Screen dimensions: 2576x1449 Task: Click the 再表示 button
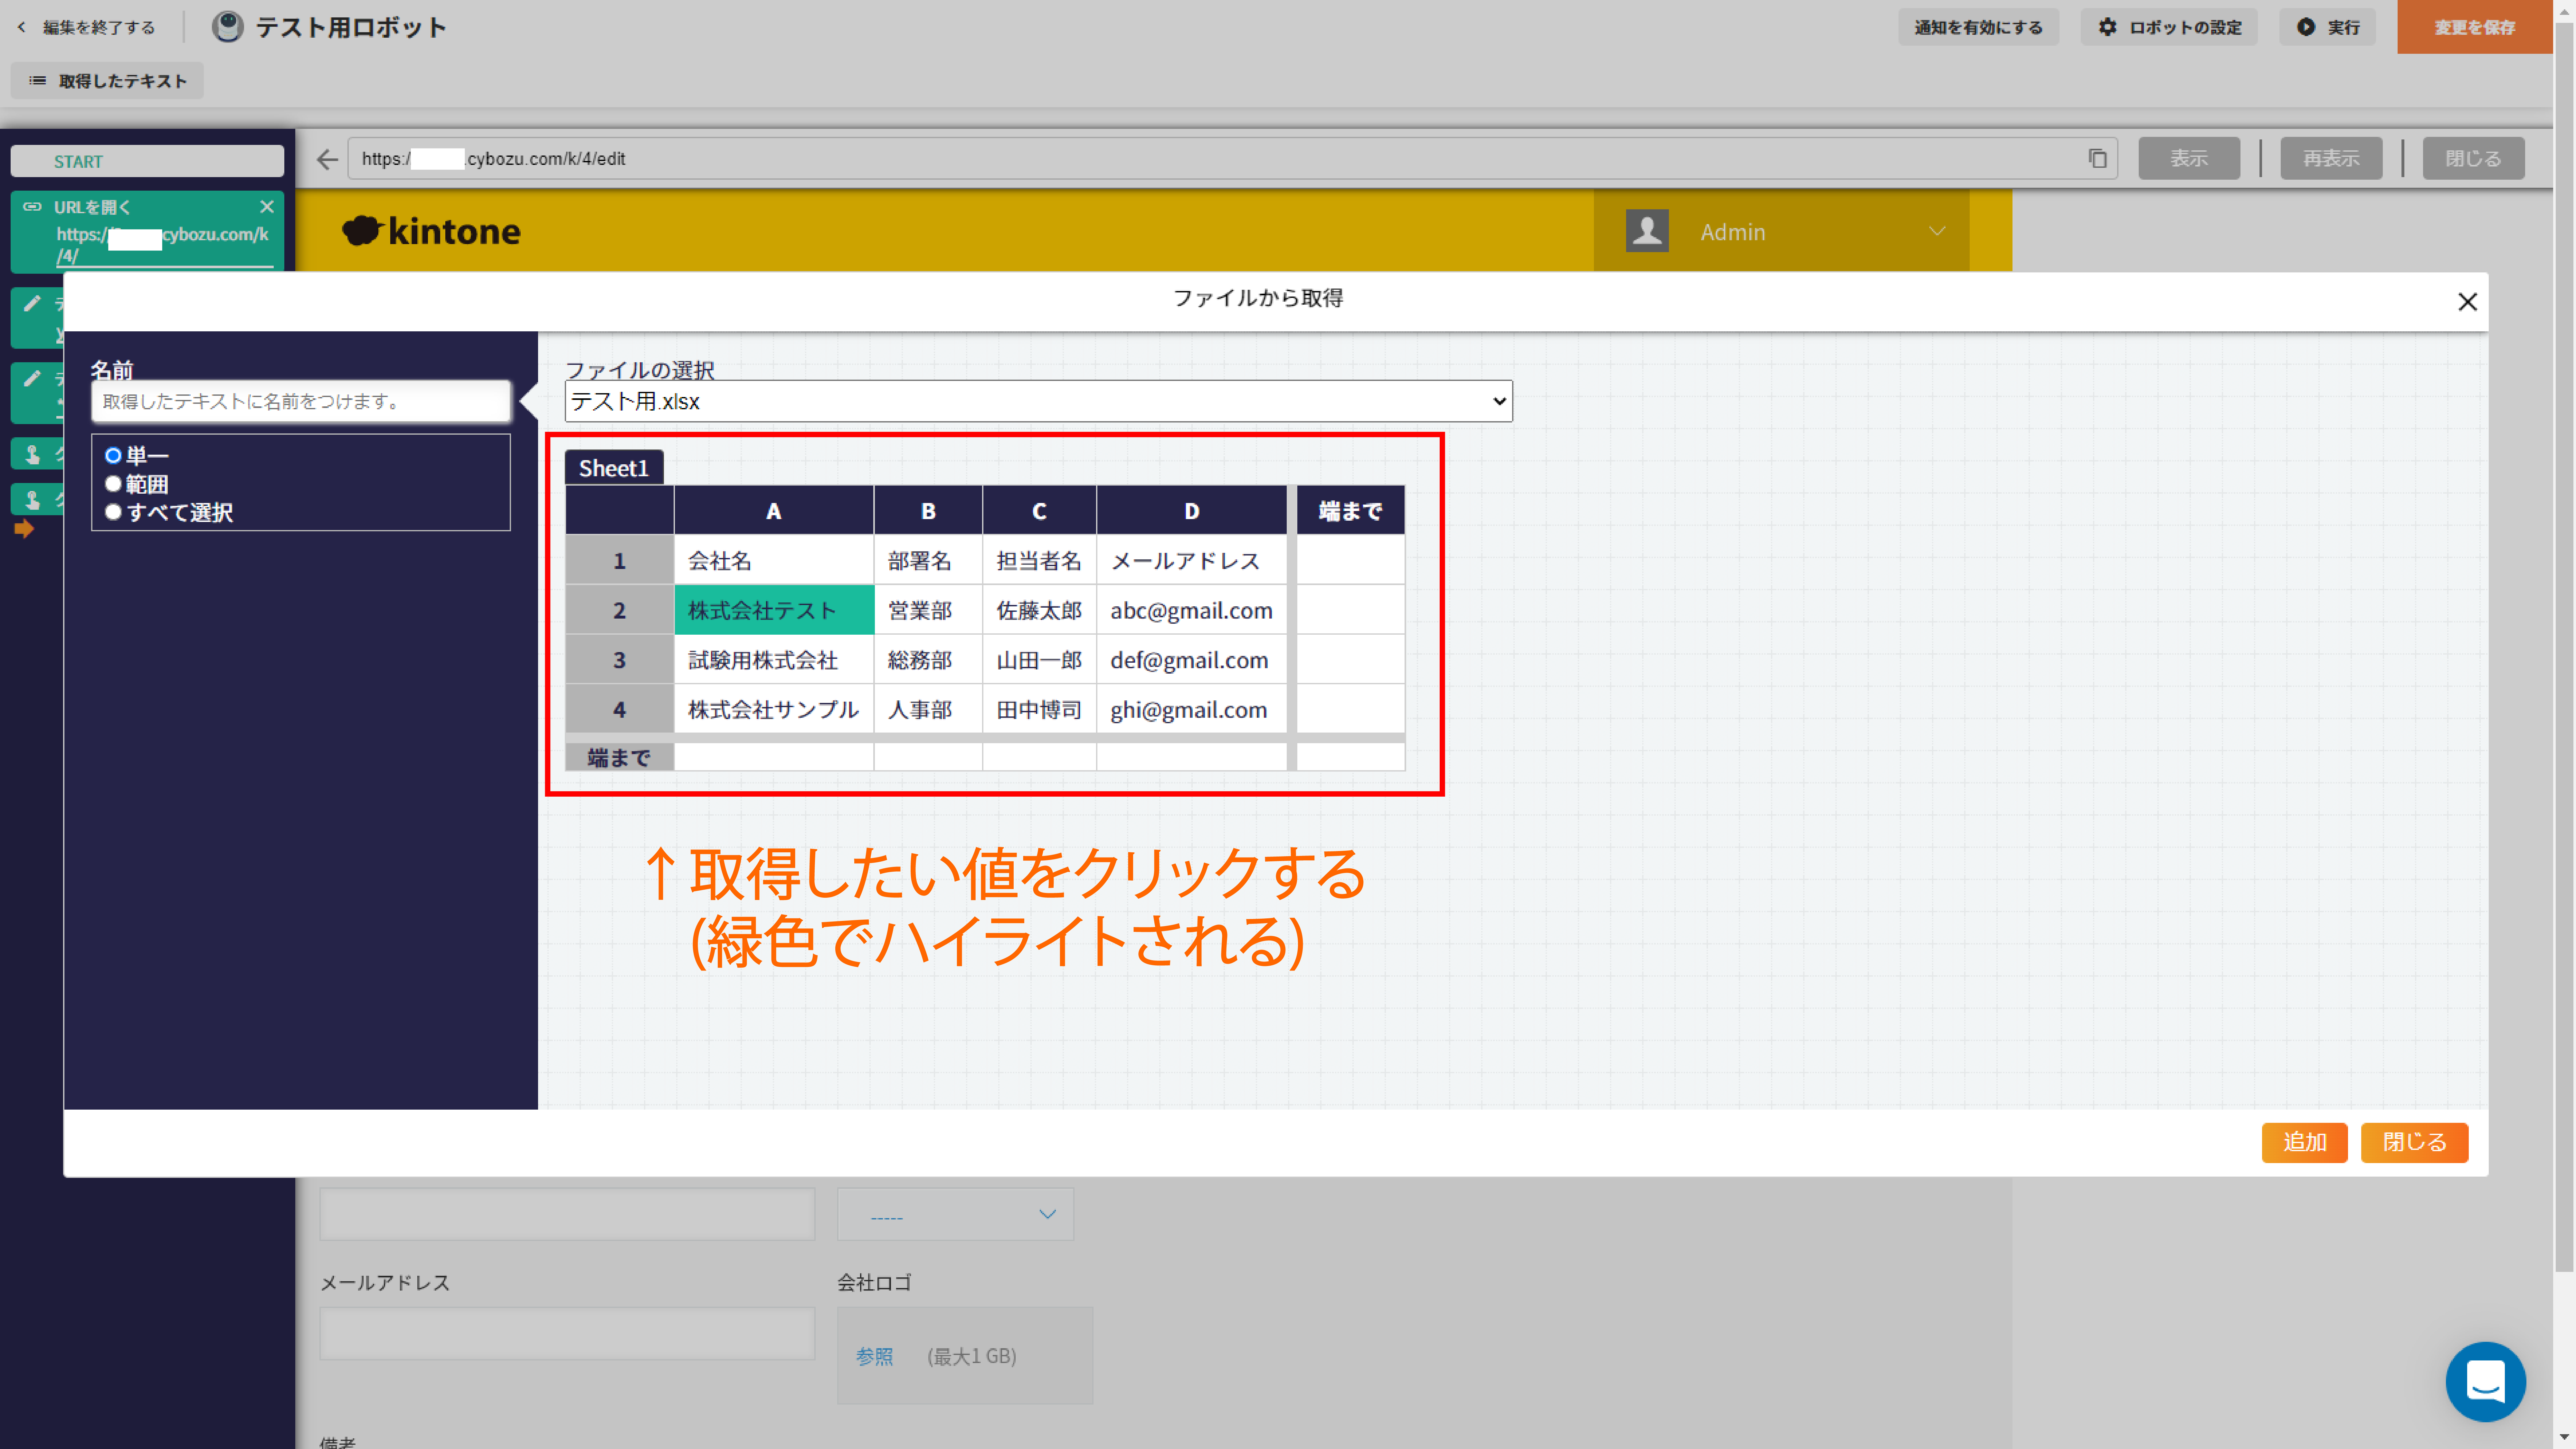(x=2331, y=159)
